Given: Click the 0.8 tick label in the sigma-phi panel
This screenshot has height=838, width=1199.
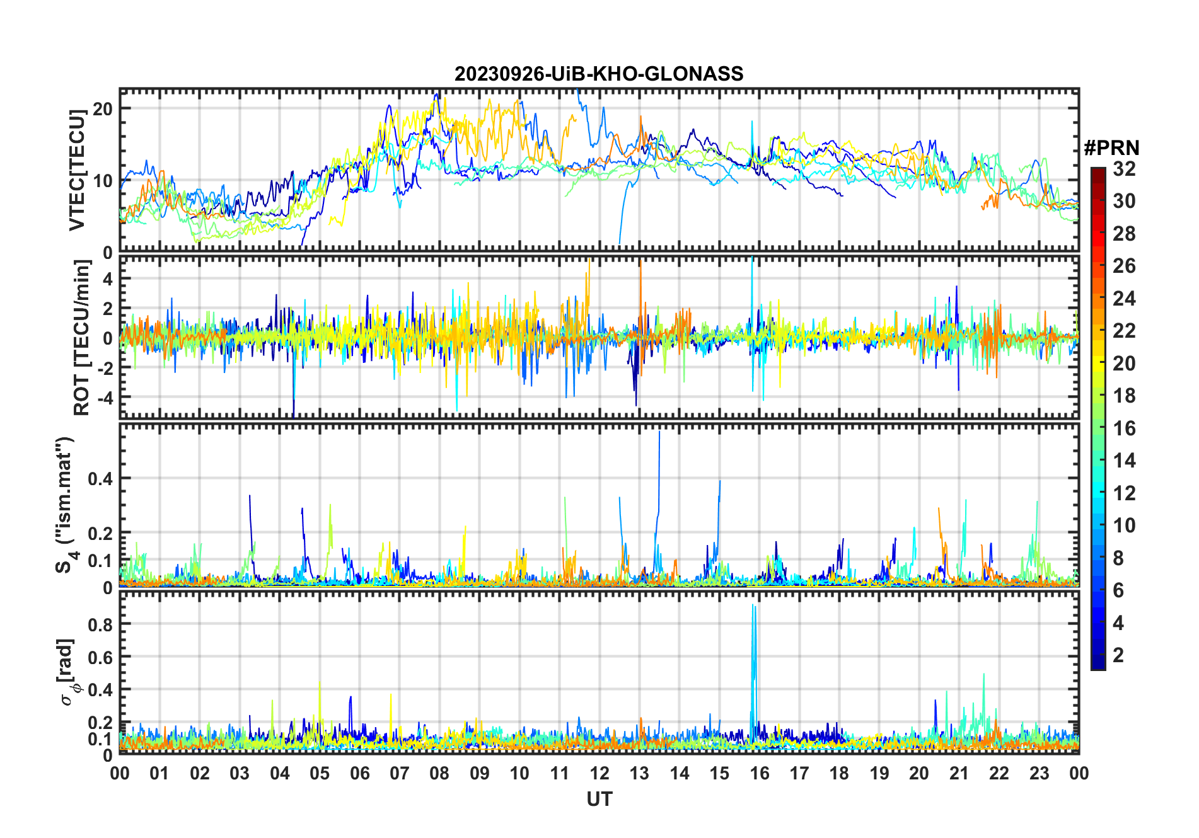Looking at the screenshot, I should tap(100, 624).
